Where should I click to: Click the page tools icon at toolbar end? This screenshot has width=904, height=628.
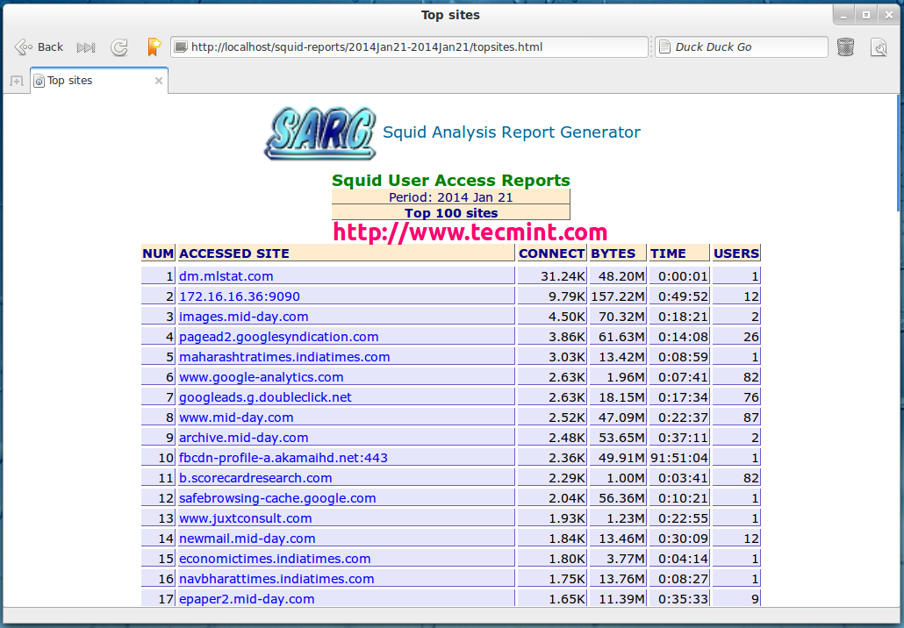click(x=879, y=47)
